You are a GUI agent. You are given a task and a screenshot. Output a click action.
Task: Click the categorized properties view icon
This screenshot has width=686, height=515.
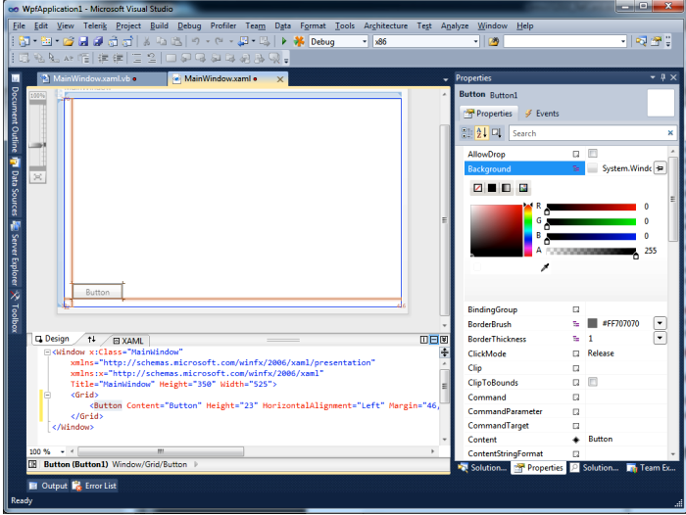(466, 133)
